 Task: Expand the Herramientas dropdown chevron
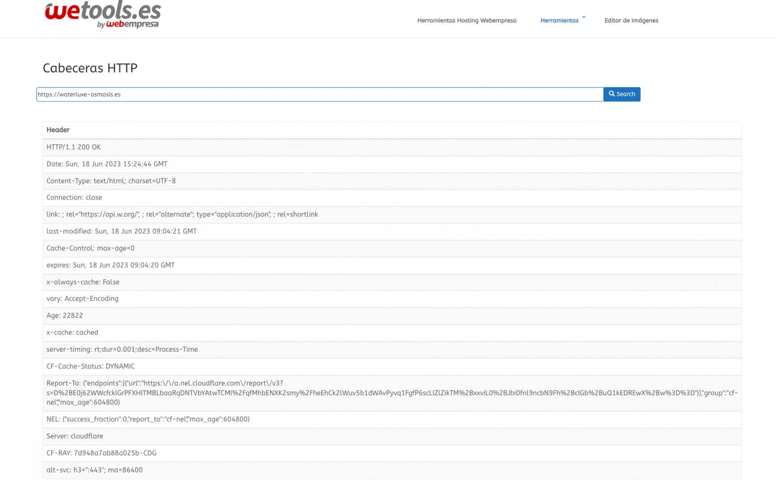pyautogui.click(x=584, y=17)
